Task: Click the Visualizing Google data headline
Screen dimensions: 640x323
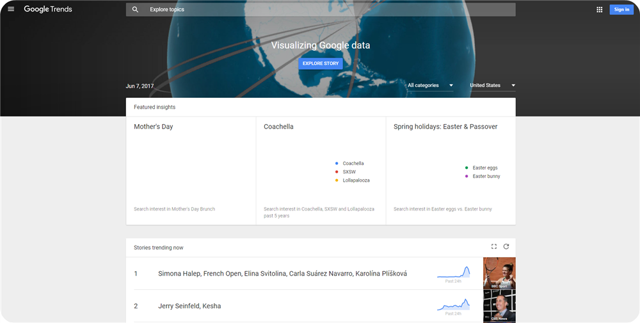Action: click(x=321, y=45)
